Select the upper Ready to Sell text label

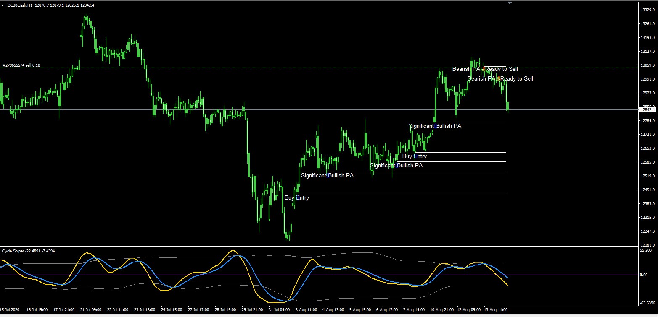click(x=502, y=69)
